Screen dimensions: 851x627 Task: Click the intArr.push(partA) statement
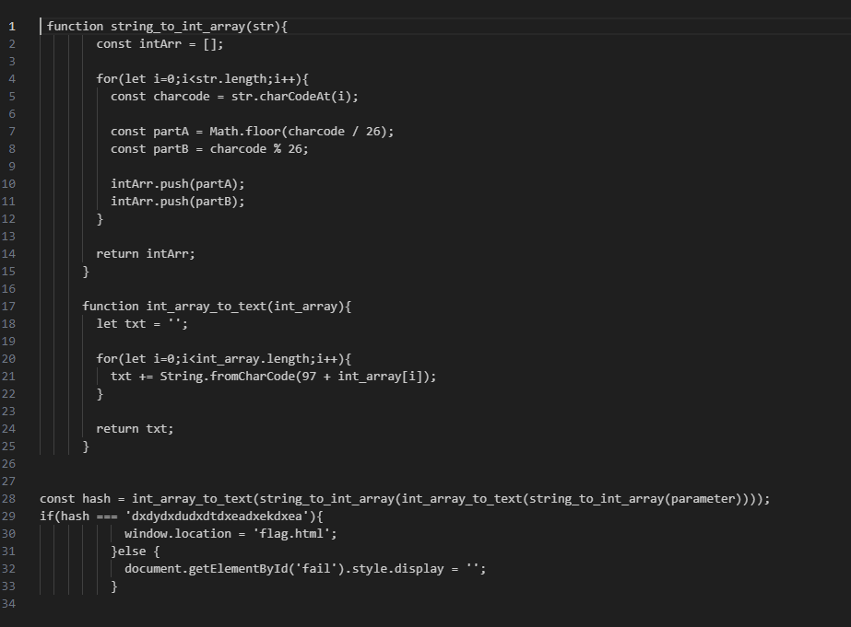point(178,183)
